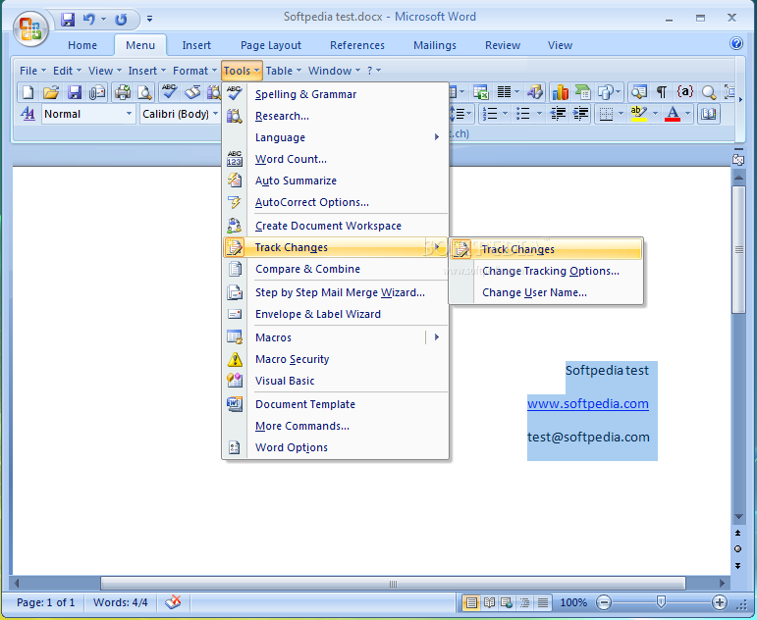Click the Increase Indent icon
757x620 pixels.
point(580,114)
